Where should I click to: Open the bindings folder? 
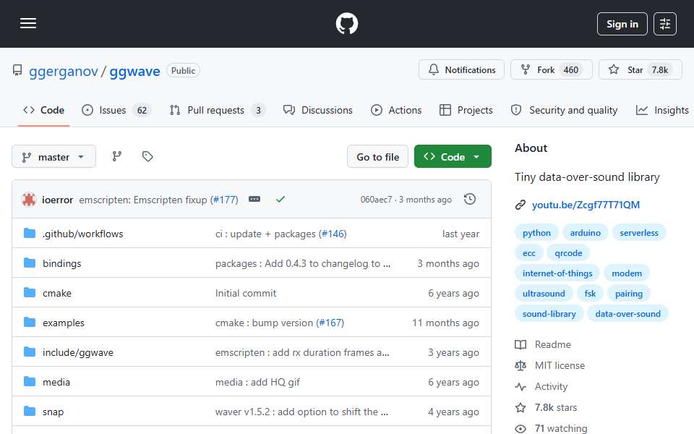coord(62,263)
